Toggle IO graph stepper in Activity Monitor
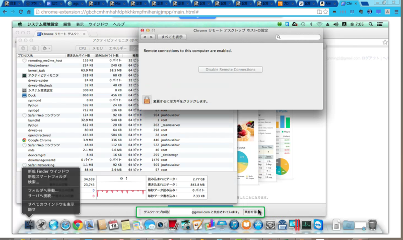The width and height of the screenshot is (403, 240). tap(126, 178)
